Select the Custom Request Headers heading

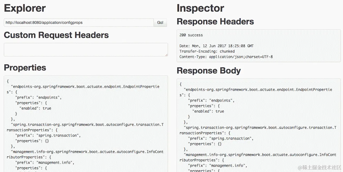pyautogui.click(x=56, y=35)
